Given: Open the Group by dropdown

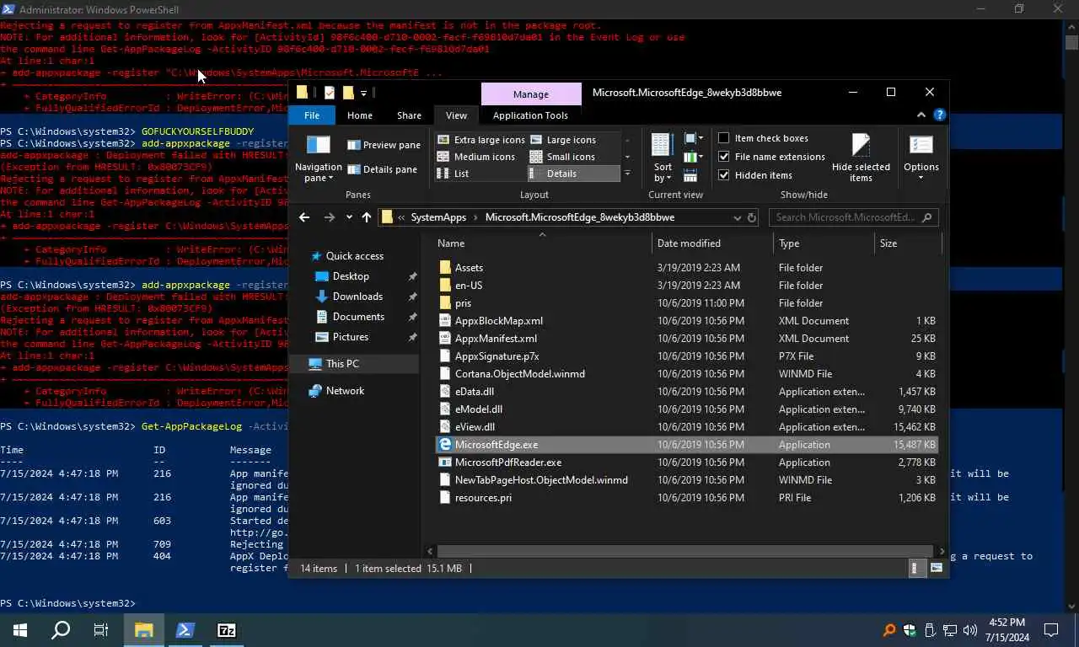Looking at the screenshot, I should pos(693,138).
